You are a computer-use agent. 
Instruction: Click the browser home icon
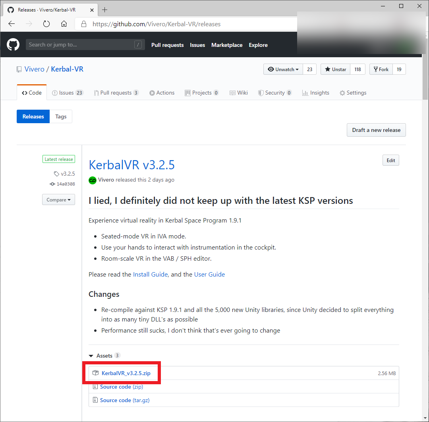[x=64, y=24]
